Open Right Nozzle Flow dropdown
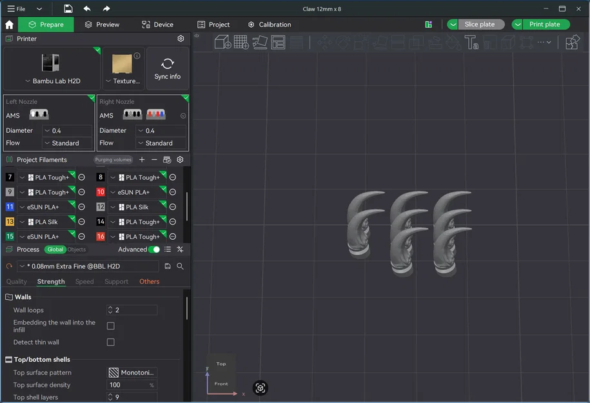This screenshot has width=590, height=403. (161, 143)
